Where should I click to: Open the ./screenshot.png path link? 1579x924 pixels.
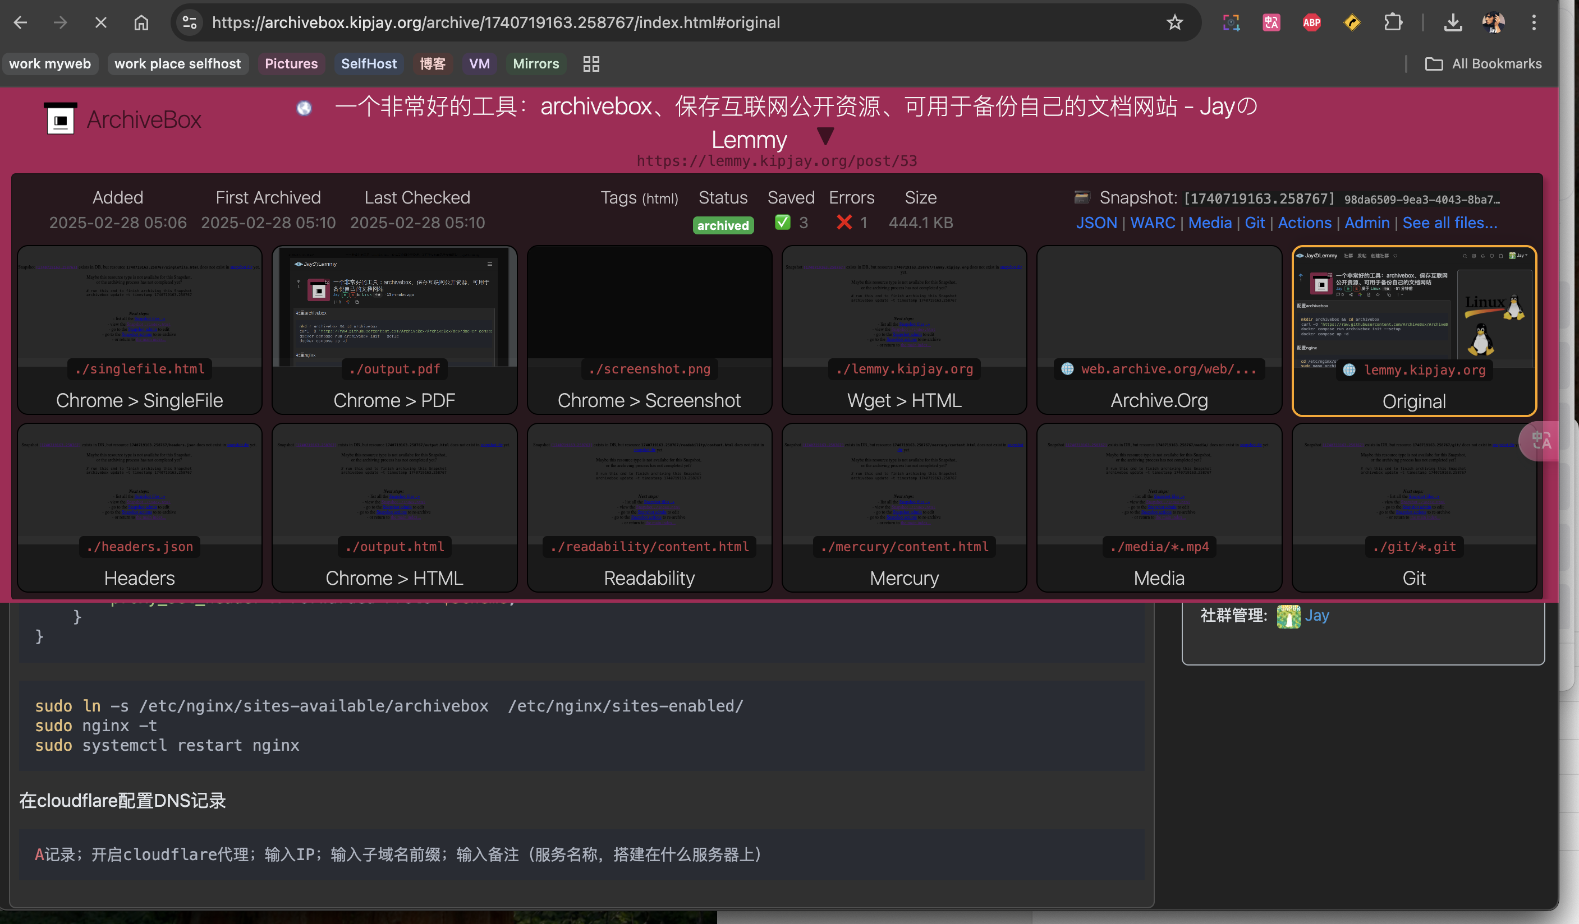point(650,369)
